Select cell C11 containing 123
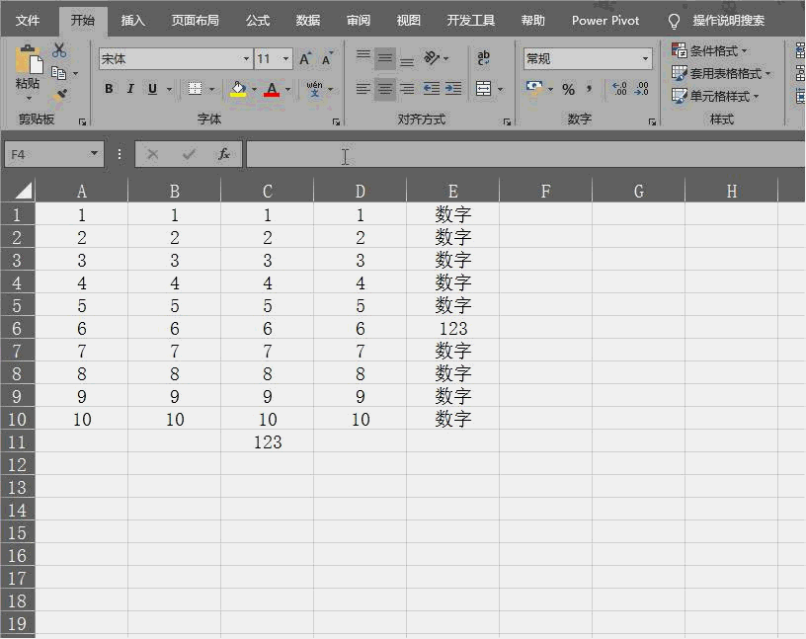This screenshot has height=639, width=806. (267, 441)
